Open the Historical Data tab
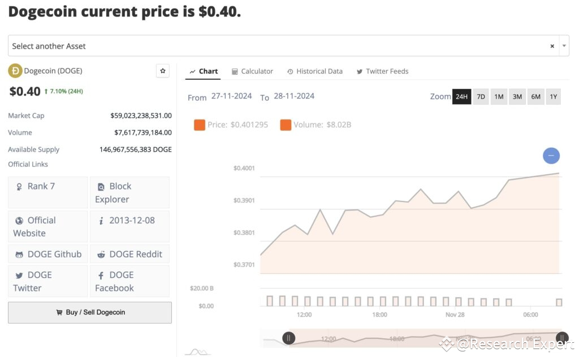This screenshot has width=579, height=357. 315,71
